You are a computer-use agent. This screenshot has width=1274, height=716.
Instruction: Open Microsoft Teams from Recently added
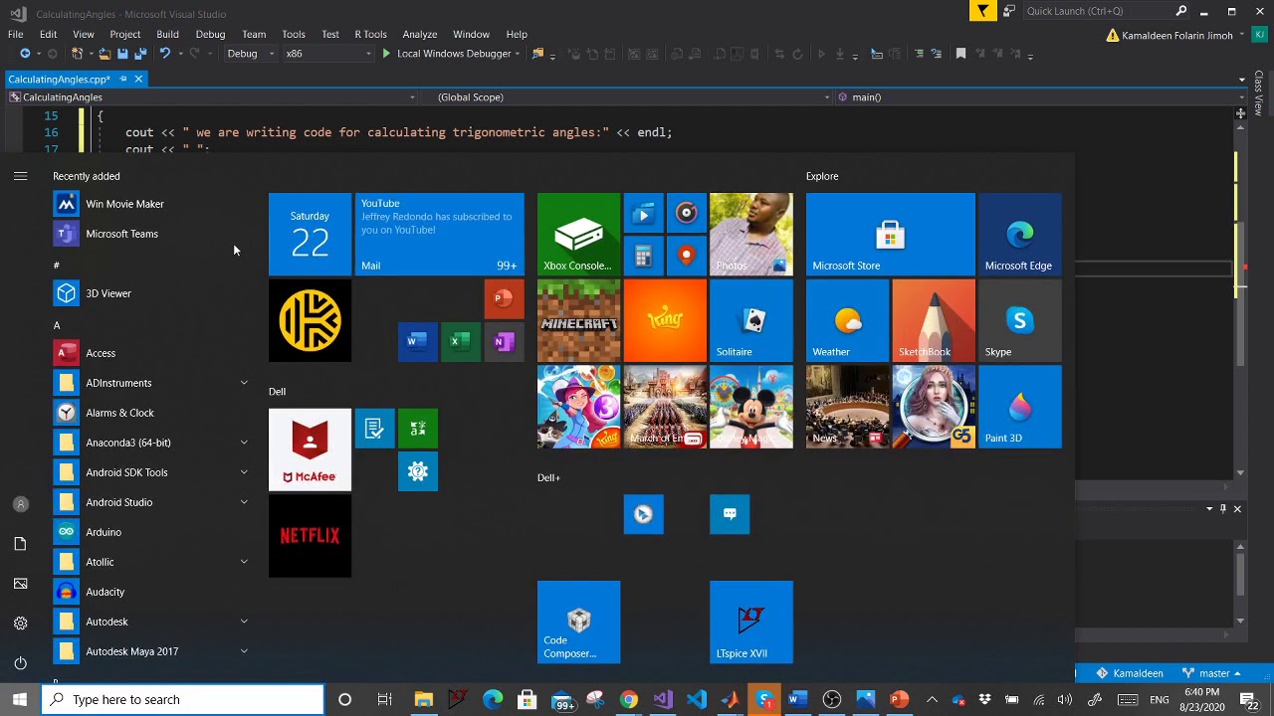point(152,234)
